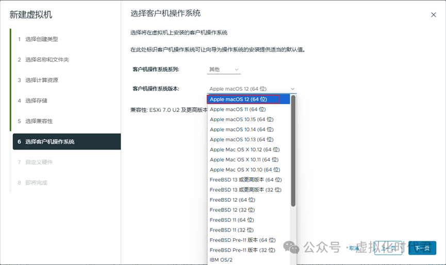Pick Apple macOS 10.13 (64 位)
The image size is (446, 265).
[249, 139]
